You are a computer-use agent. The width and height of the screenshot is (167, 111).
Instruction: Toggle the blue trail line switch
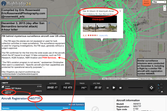160,88
